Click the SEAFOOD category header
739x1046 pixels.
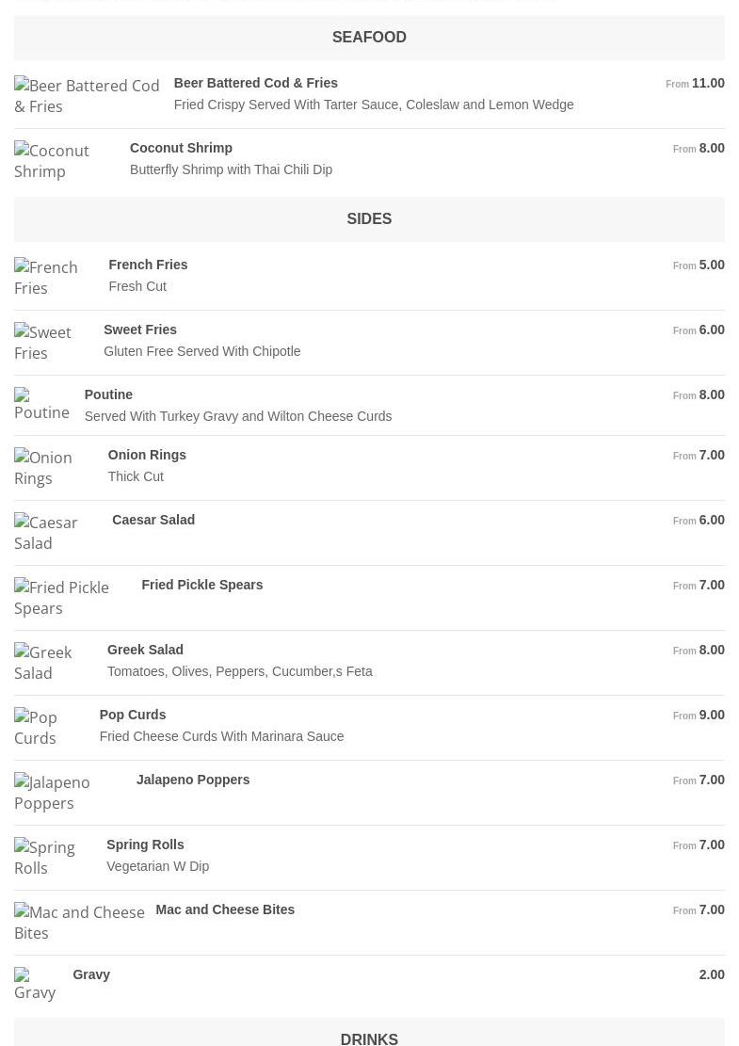[x=369, y=37]
